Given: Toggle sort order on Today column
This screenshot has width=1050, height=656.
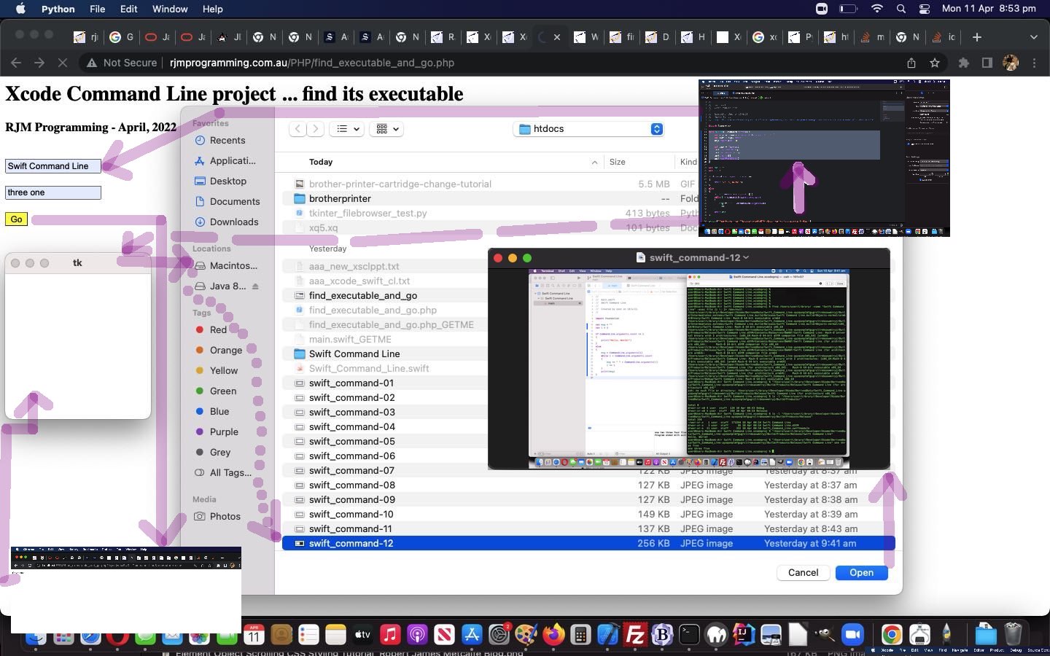Looking at the screenshot, I should (x=594, y=162).
